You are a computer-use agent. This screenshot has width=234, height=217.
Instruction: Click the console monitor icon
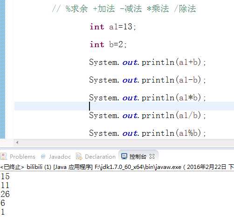click(x=124, y=156)
